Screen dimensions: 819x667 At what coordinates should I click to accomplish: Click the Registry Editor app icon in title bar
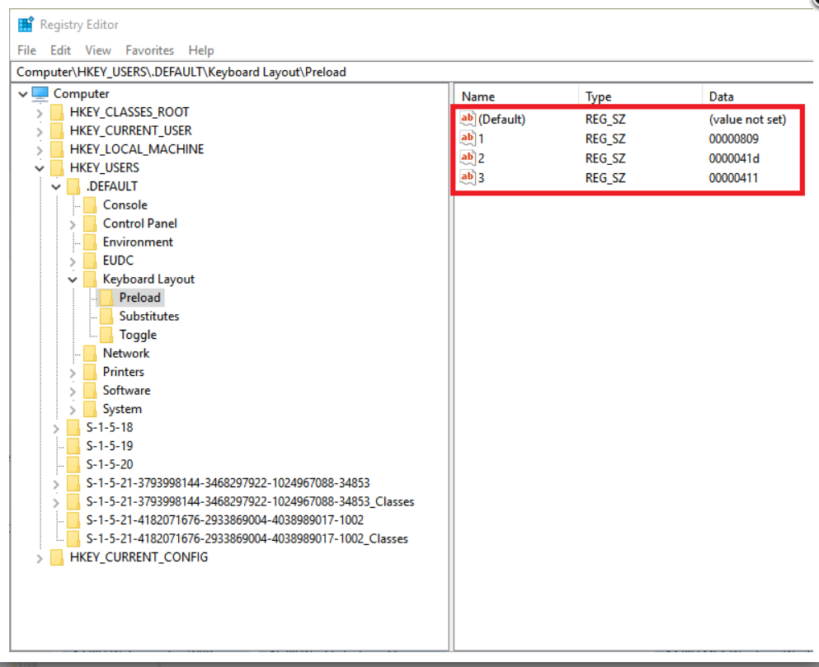click(25, 24)
